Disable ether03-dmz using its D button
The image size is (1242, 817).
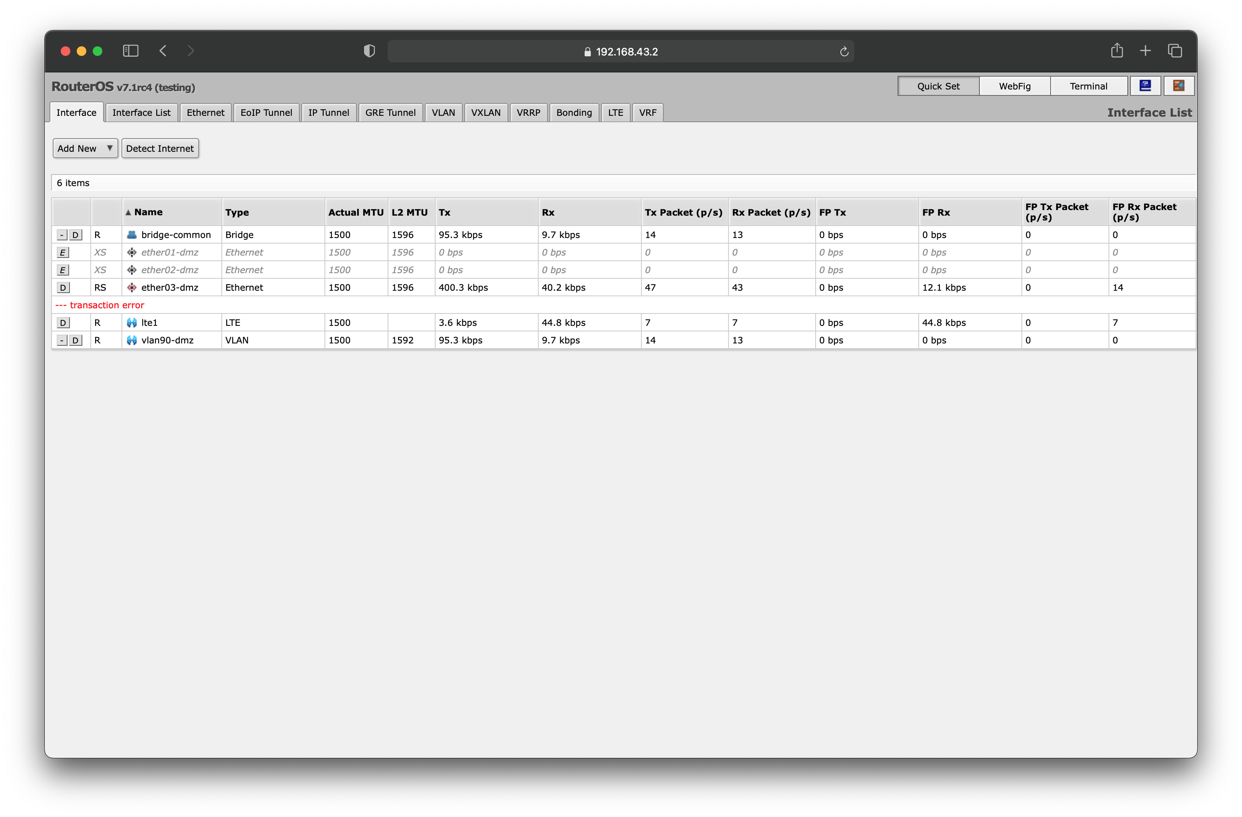pyautogui.click(x=63, y=287)
